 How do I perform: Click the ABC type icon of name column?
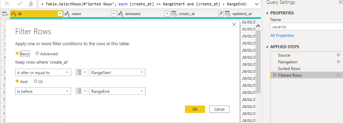click(67, 14)
